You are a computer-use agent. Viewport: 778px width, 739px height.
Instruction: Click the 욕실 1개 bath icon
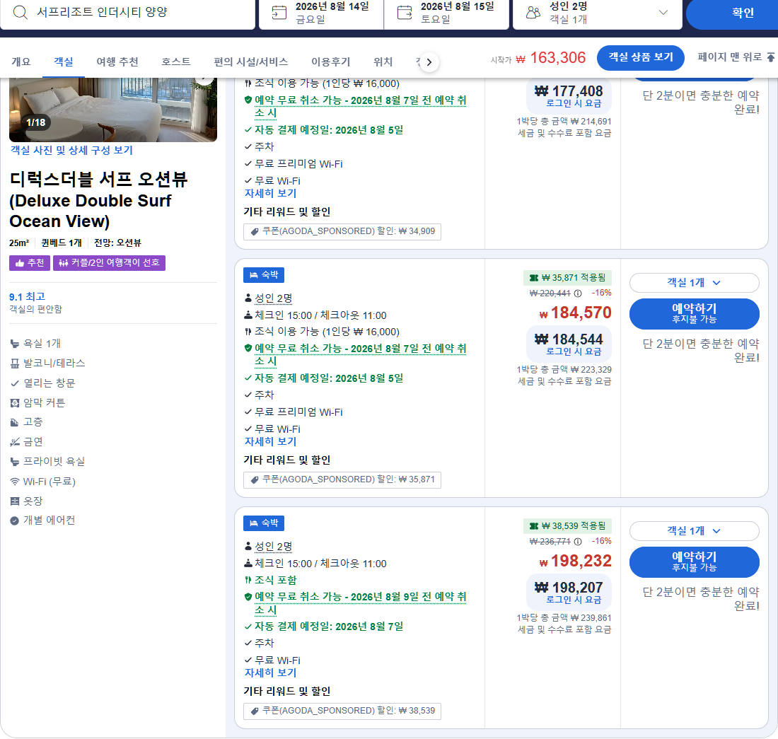[15, 344]
